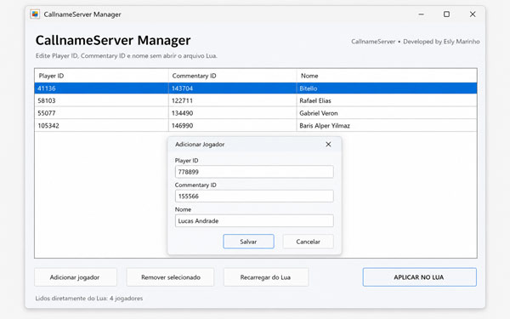Click the large CallnameServer Manager heading
This screenshot has width=510, height=319.
click(113, 40)
